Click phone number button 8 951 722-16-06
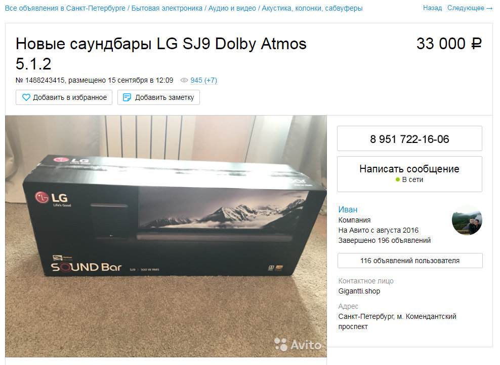 tap(409, 138)
